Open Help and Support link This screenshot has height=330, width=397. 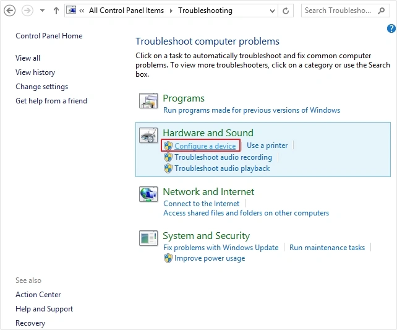click(x=44, y=309)
